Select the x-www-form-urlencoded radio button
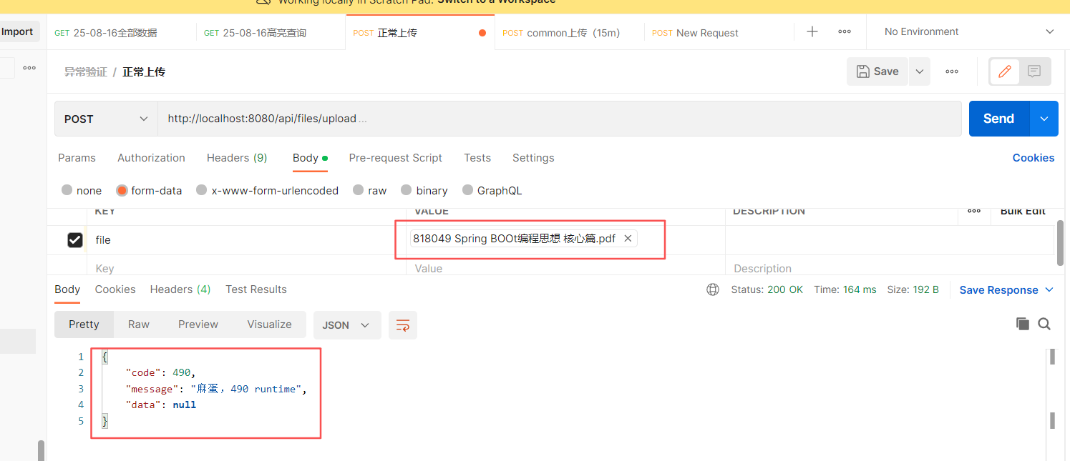Screen dimensions: 1070x461 tap(202, 190)
